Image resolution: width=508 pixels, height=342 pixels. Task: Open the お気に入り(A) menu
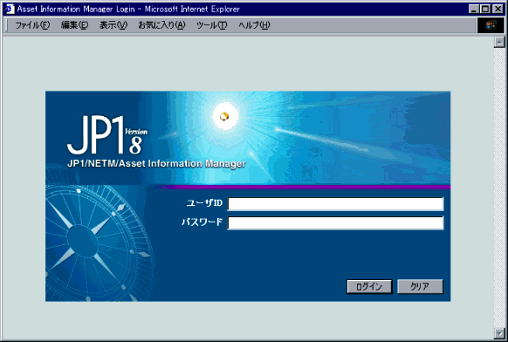click(161, 25)
